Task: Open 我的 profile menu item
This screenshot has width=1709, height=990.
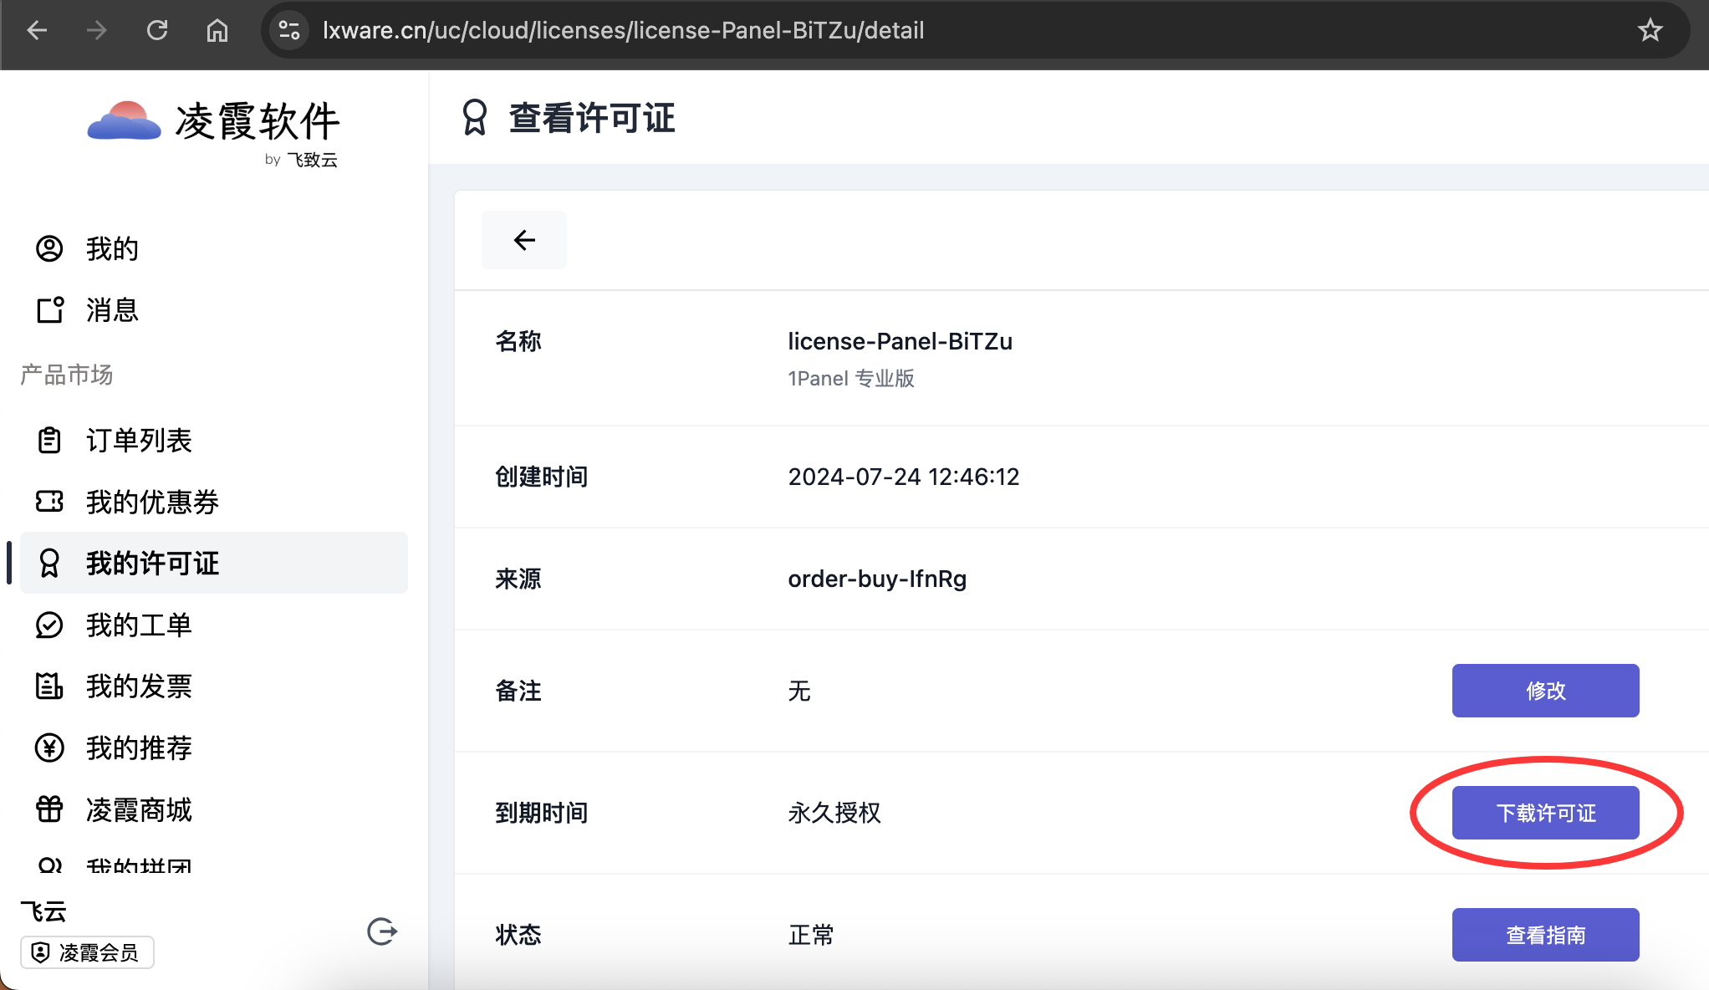Action: pyautogui.click(x=111, y=248)
